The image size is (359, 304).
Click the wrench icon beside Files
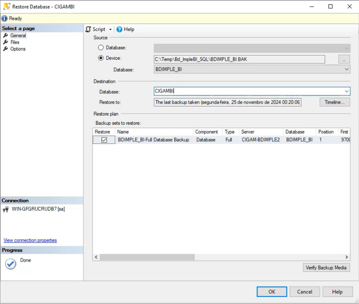[6, 42]
